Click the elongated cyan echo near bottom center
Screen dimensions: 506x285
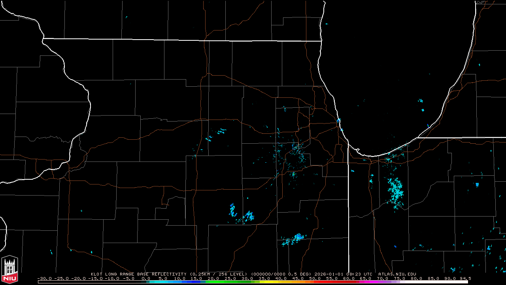293,239
